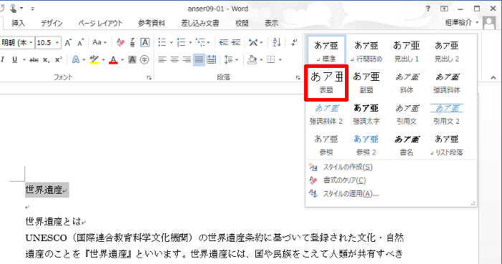Screen dimensions: 502x264
Task: Click the decrease indent icon
Action: (224, 42)
